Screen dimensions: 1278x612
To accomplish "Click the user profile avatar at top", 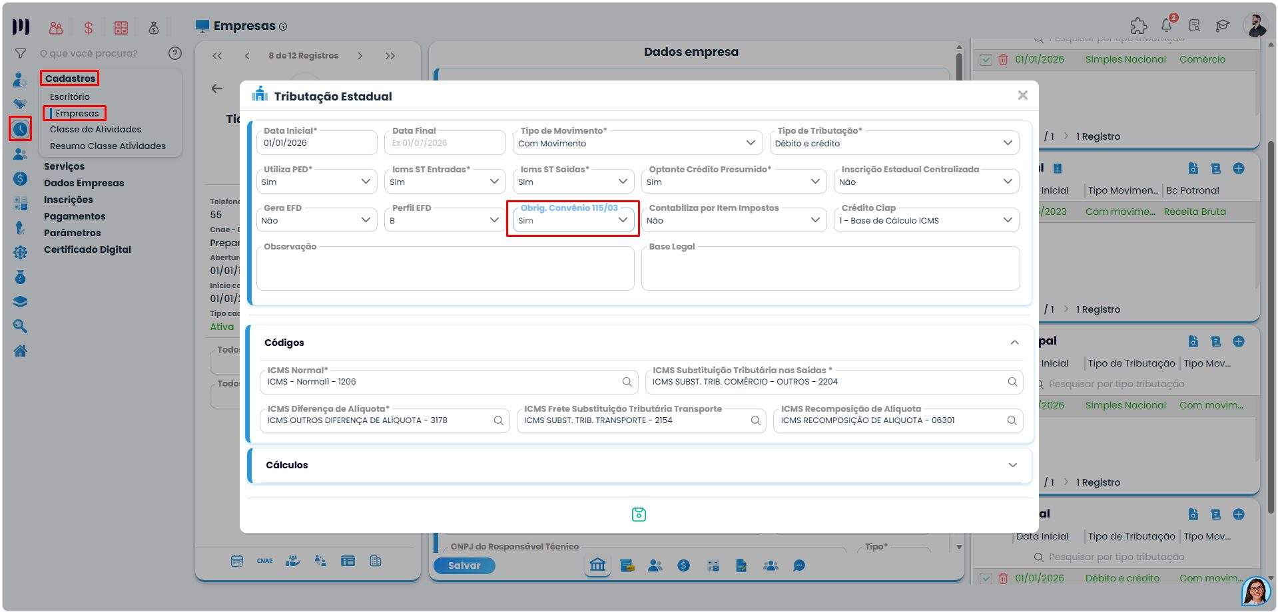I will (x=1256, y=26).
